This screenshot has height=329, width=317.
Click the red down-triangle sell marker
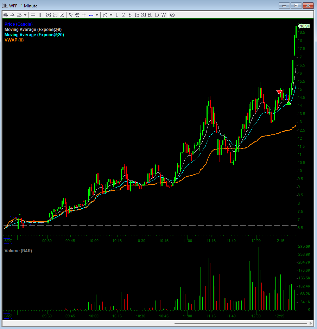(x=279, y=92)
